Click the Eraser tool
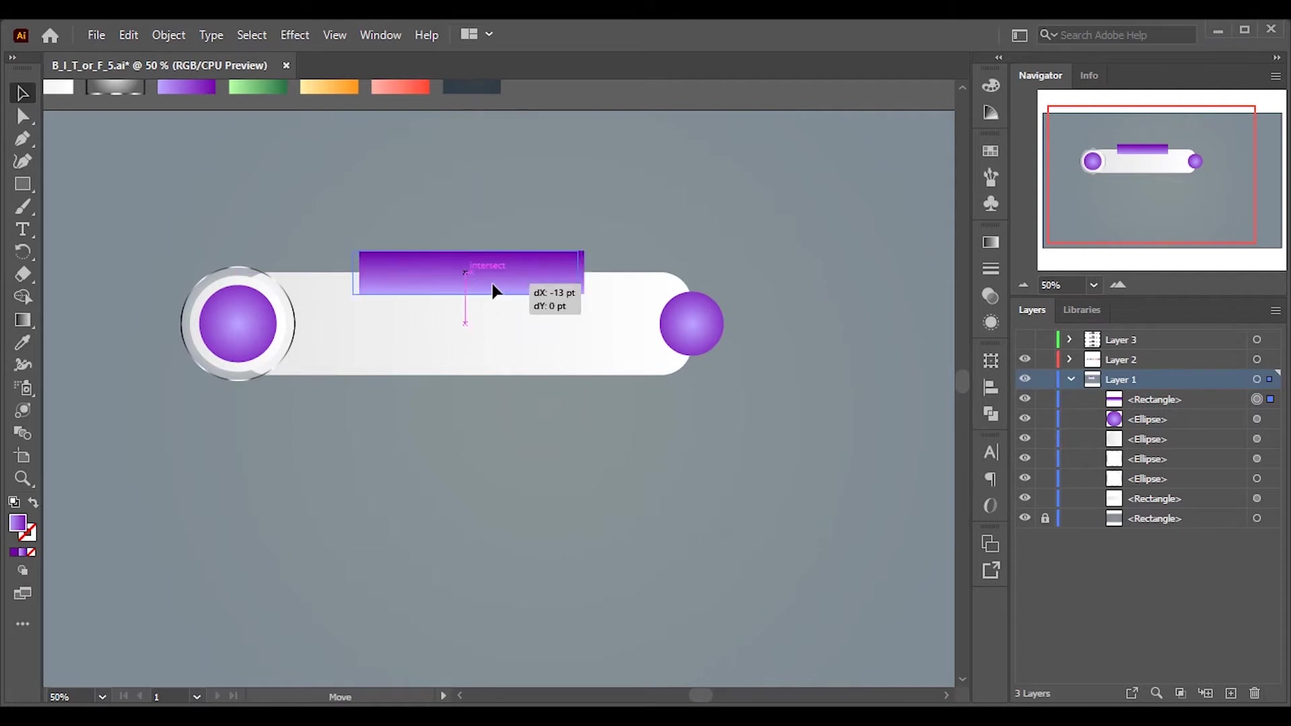 (22, 274)
